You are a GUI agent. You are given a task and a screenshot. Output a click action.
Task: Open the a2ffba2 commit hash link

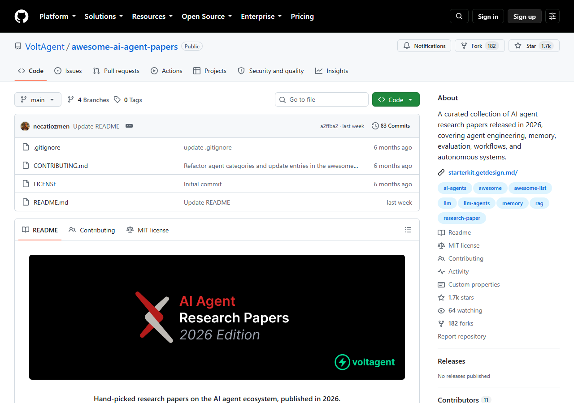[x=329, y=126]
